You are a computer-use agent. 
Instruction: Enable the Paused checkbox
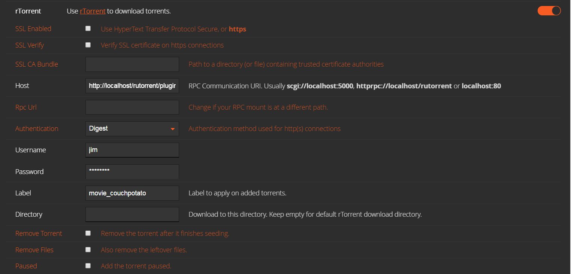click(88, 266)
